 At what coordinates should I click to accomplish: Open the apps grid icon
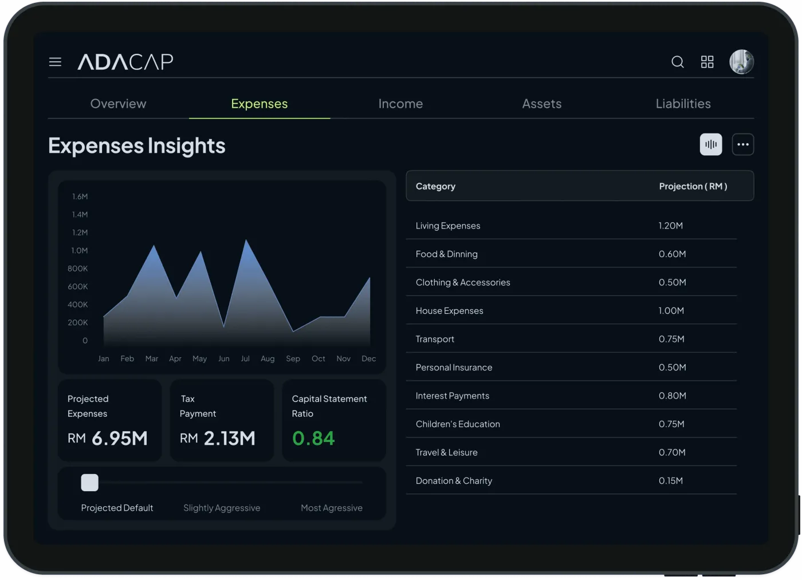707,62
